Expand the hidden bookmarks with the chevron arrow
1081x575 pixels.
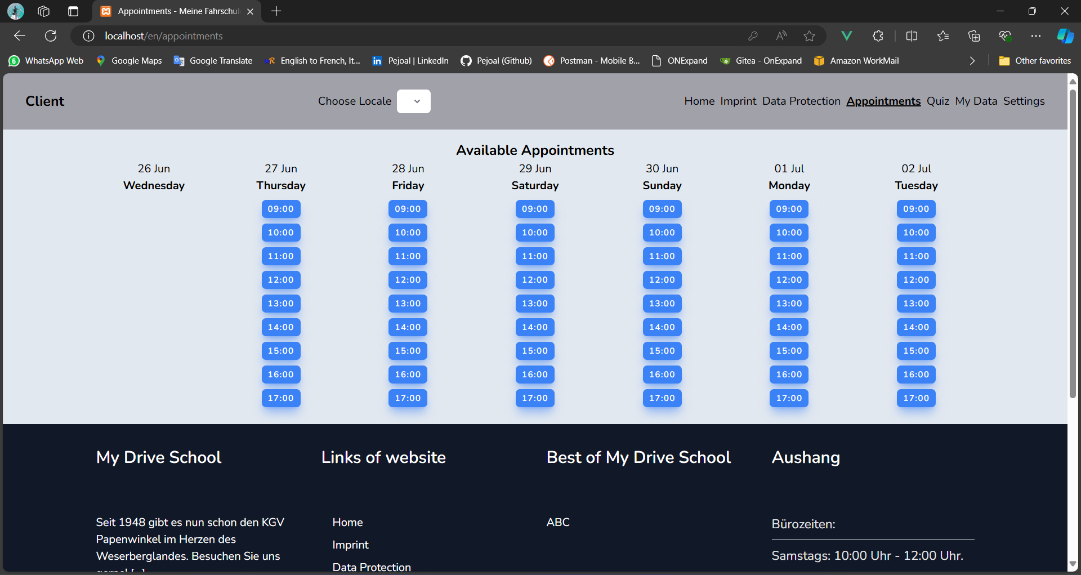pyautogui.click(x=972, y=60)
